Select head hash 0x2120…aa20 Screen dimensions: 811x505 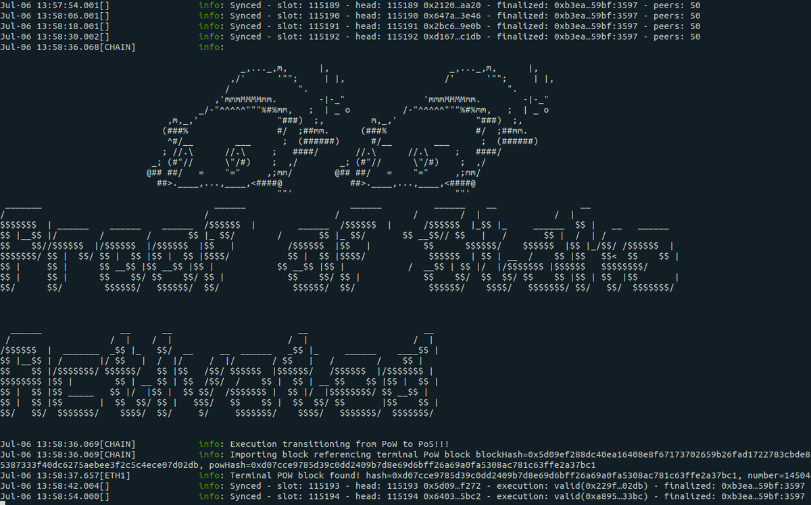452,5
